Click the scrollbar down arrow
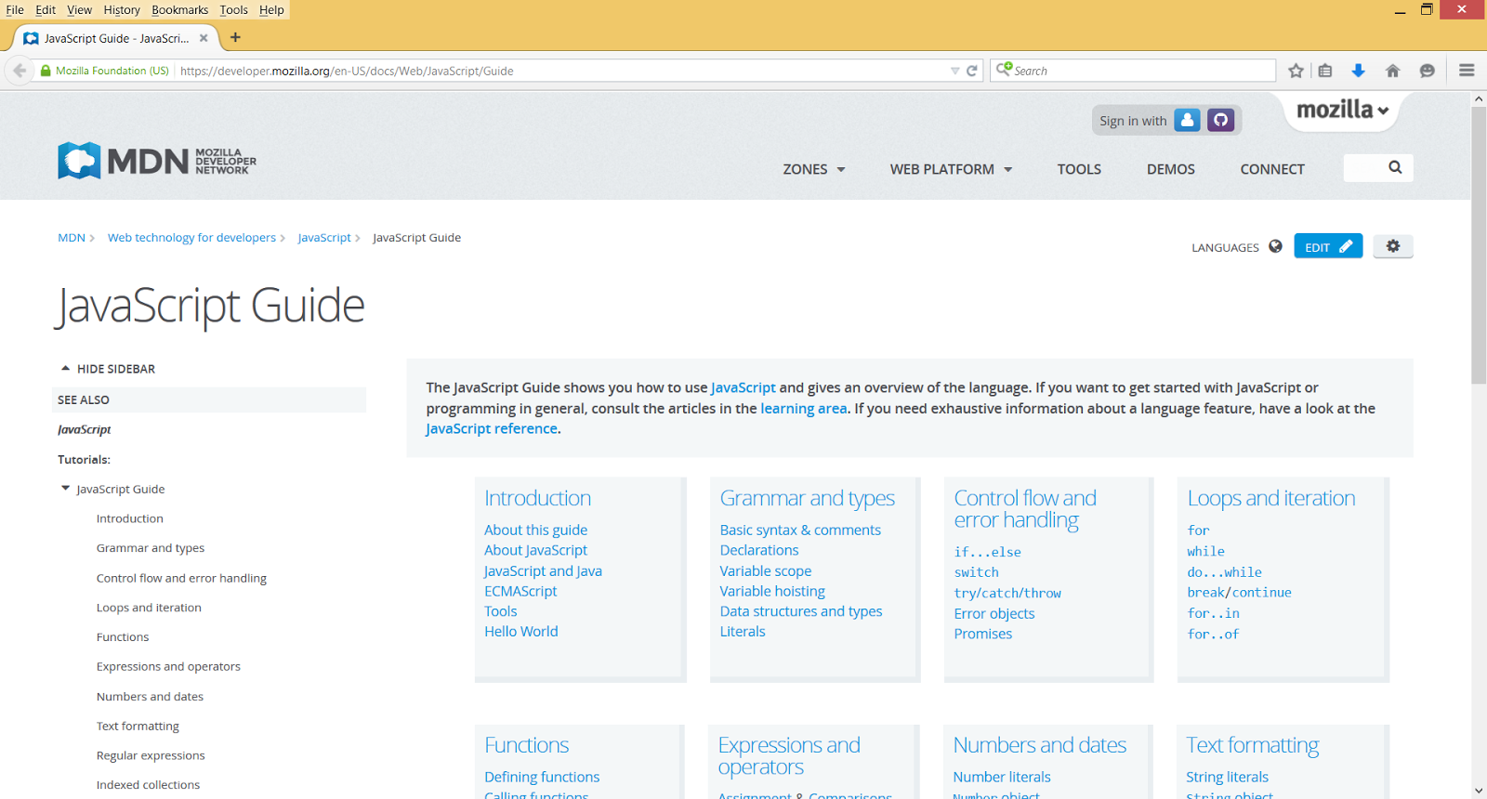 [1479, 791]
